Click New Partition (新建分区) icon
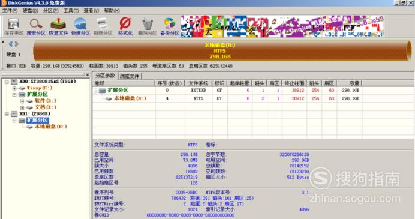Screen dimensions: 415x219 [x=103, y=27]
